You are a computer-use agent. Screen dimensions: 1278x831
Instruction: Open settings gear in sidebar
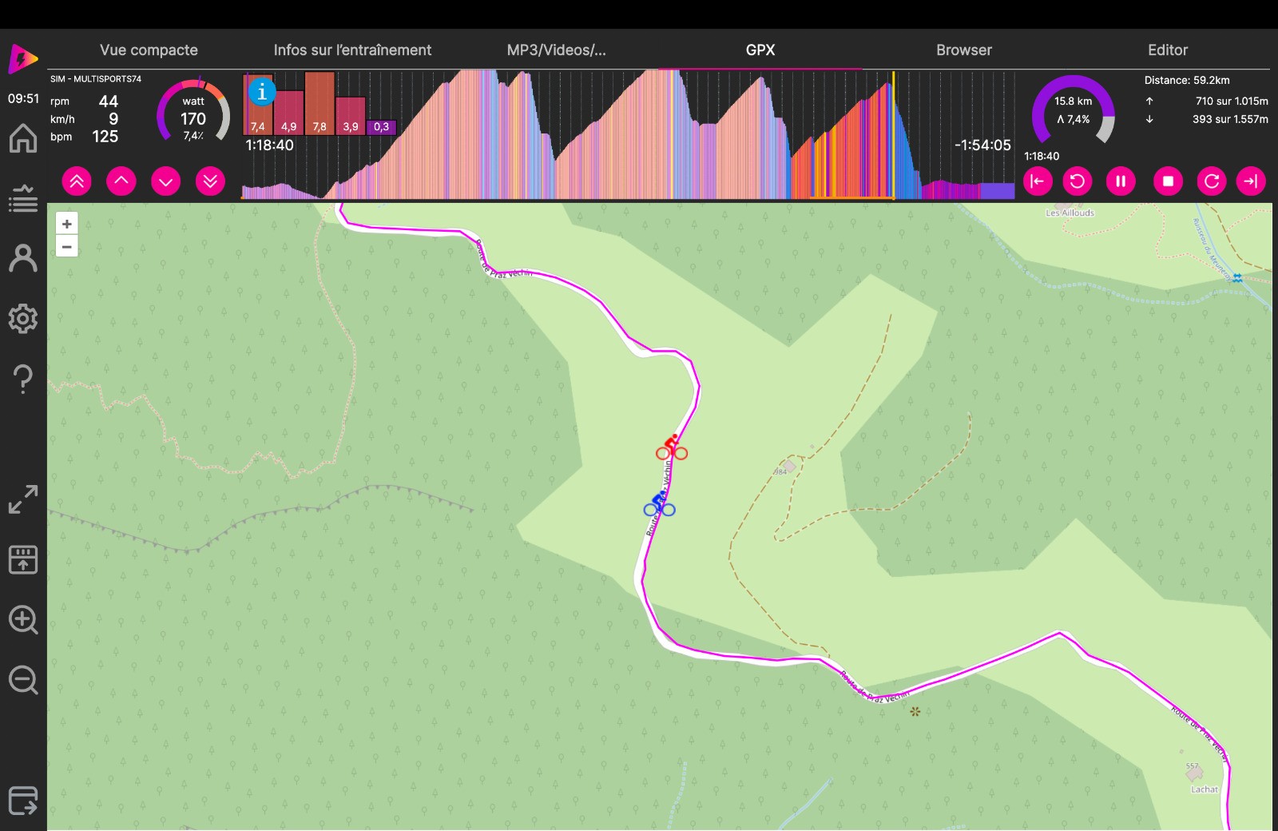pyautogui.click(x=23, y=318)
